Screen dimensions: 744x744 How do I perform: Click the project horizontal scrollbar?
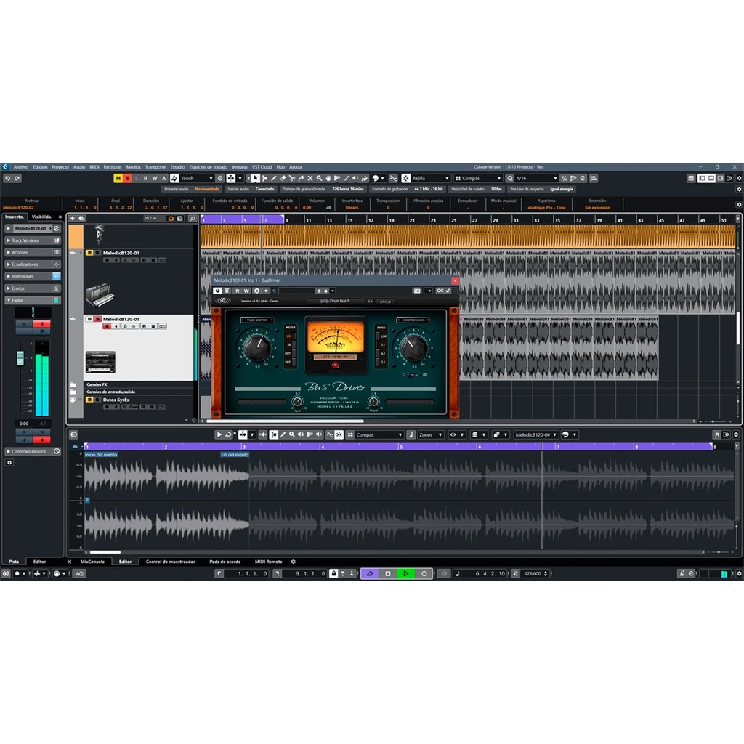pyautogui.click(x=285, y=421)
